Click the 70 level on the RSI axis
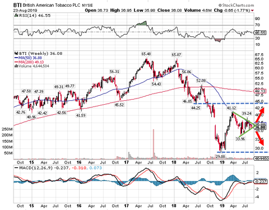269x210 pixels. (257, 25)
